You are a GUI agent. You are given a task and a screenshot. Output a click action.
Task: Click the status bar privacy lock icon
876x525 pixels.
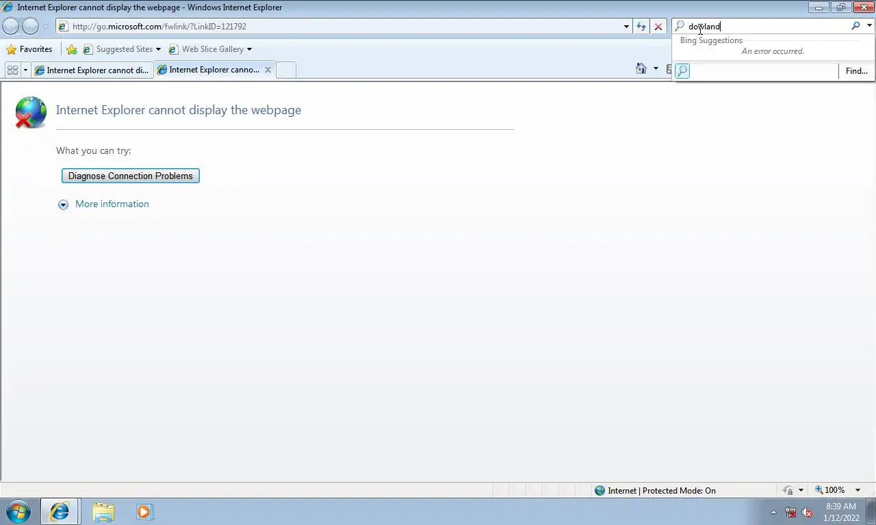pyautogui.click(x=788, y=490)
